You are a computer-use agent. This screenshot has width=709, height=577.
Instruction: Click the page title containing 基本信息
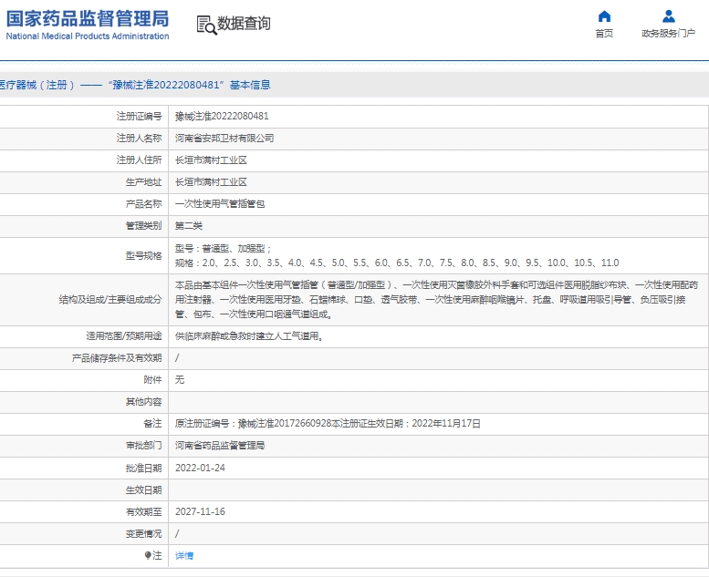coord(135,85)
